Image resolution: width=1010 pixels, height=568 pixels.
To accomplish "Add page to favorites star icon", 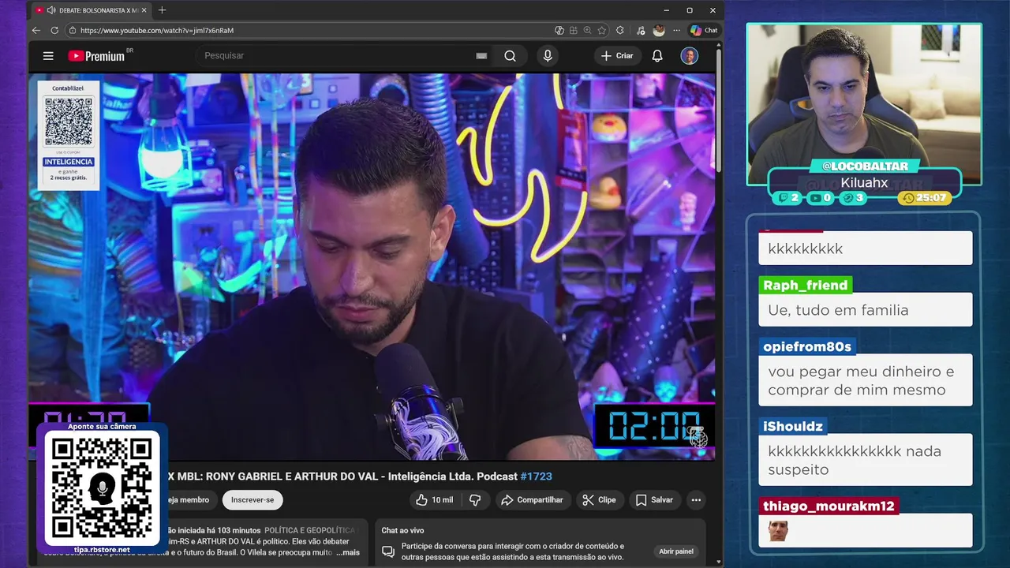I will pos(602,30).
